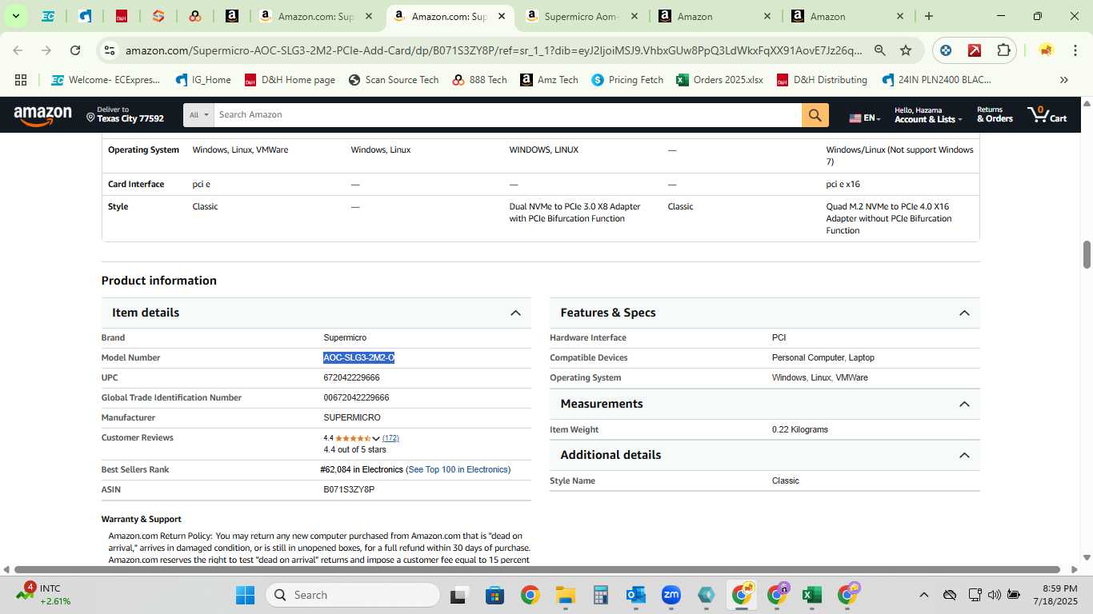This screenshot has height=614, width=1093.
Task: Click See Top 100 in Electronics link
Action: [x=458, y=469]
